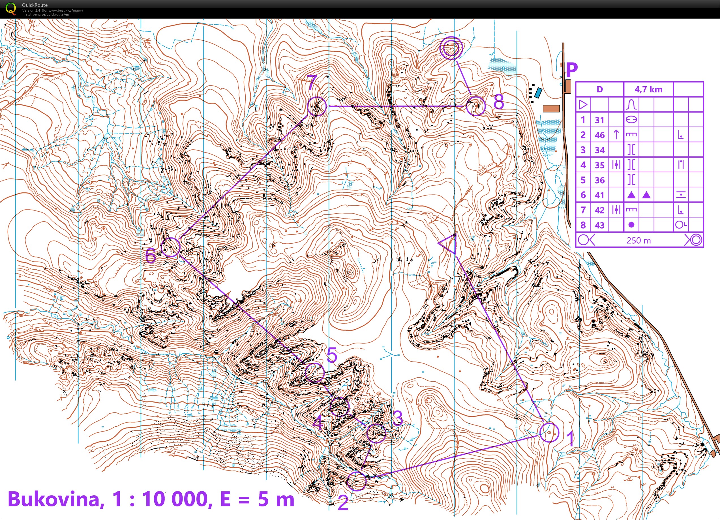This screenshot has width=720, height=520.
Task: Select the course header cell labeled D
Action: pyautogui.click(x=599, y=89)
